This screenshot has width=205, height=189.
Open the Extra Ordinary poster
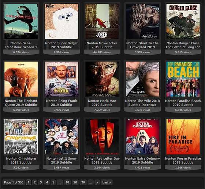pyautogui.click(x=142, y=137)
